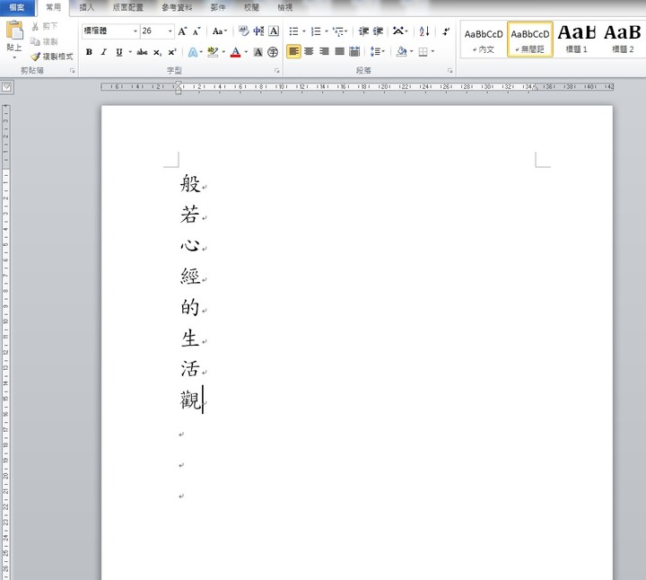Open the underline style dropdown arrow
Viewport: 646px width, 580px height.
pos(130,52)
